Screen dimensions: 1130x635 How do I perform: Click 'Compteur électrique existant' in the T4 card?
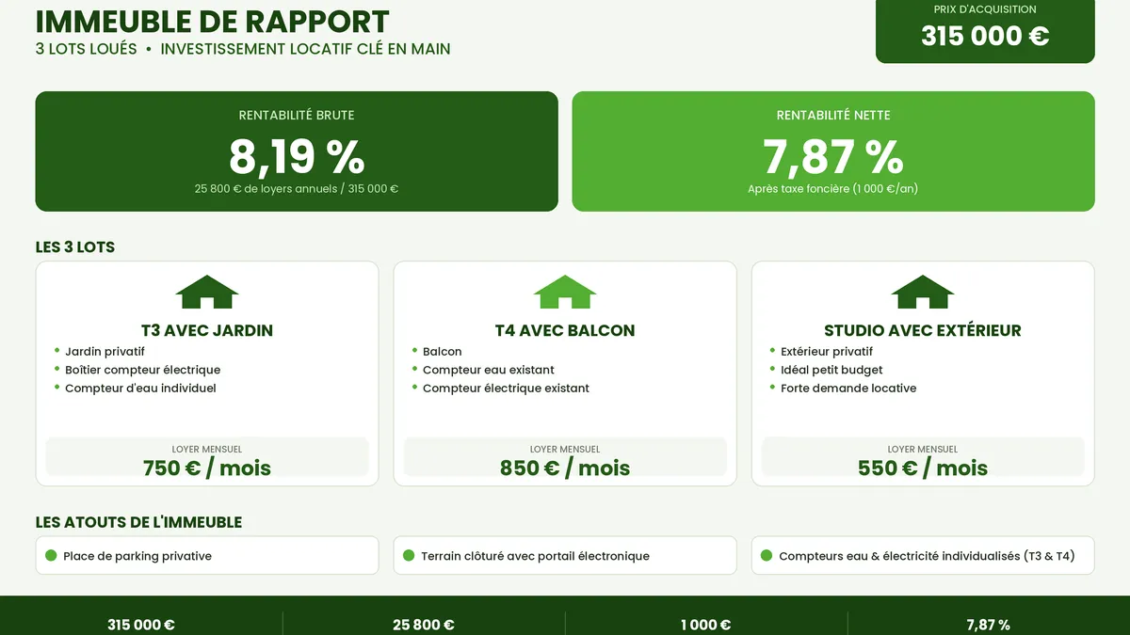506,389
